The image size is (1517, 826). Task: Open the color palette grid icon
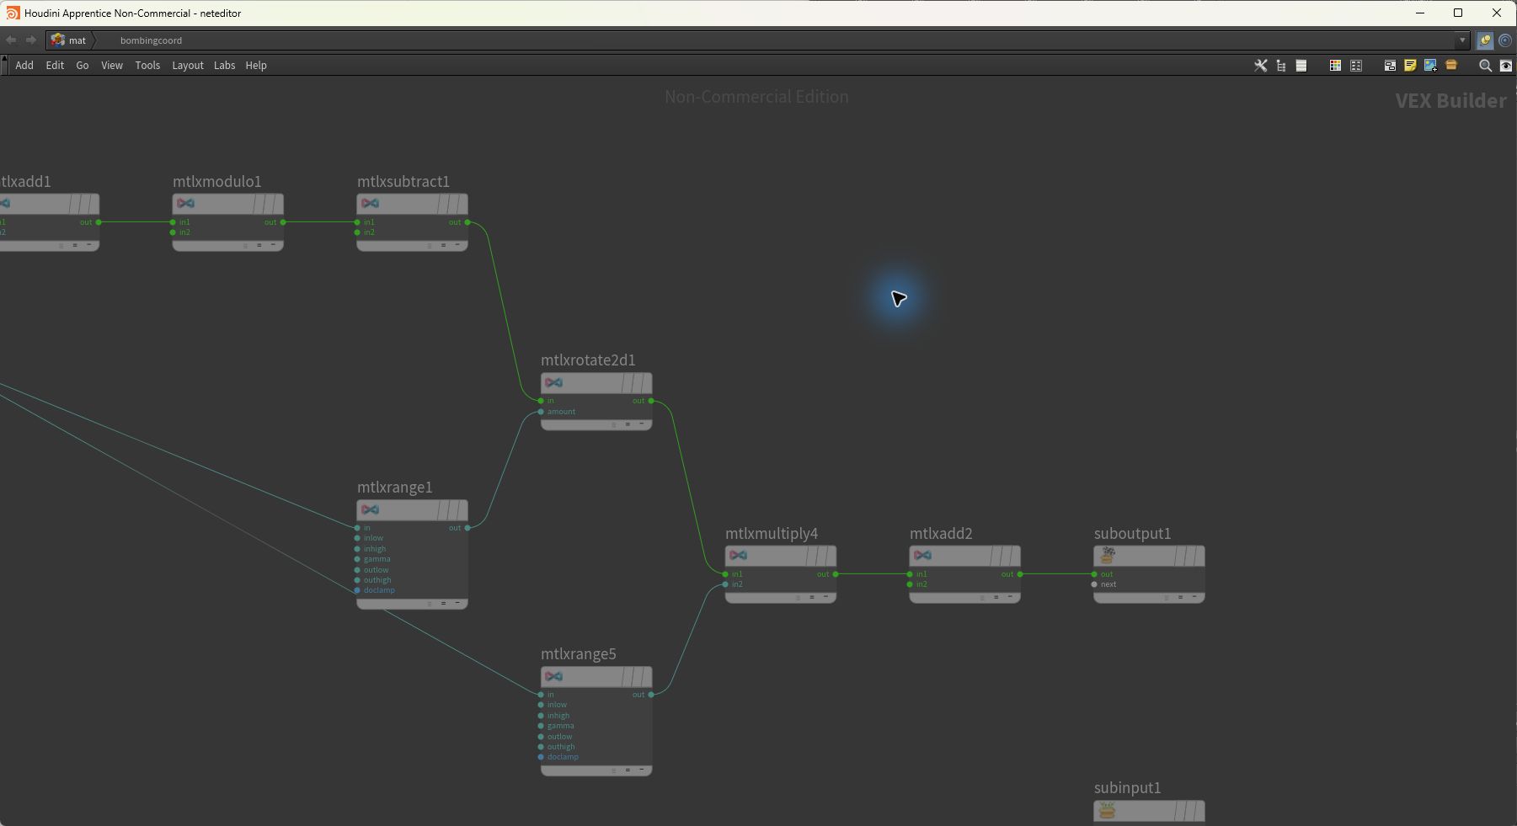[x=1335, y=66]
